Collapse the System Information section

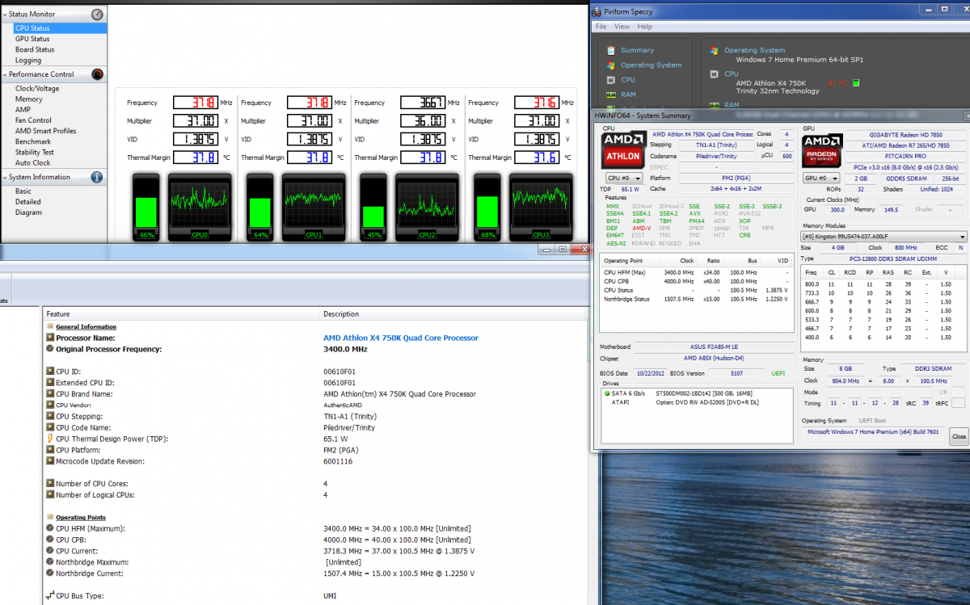[3, 177]
